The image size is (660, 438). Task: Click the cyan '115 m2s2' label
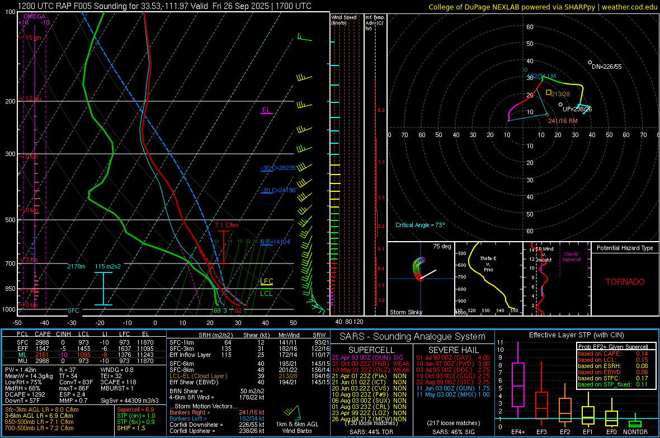click(108, 266)
